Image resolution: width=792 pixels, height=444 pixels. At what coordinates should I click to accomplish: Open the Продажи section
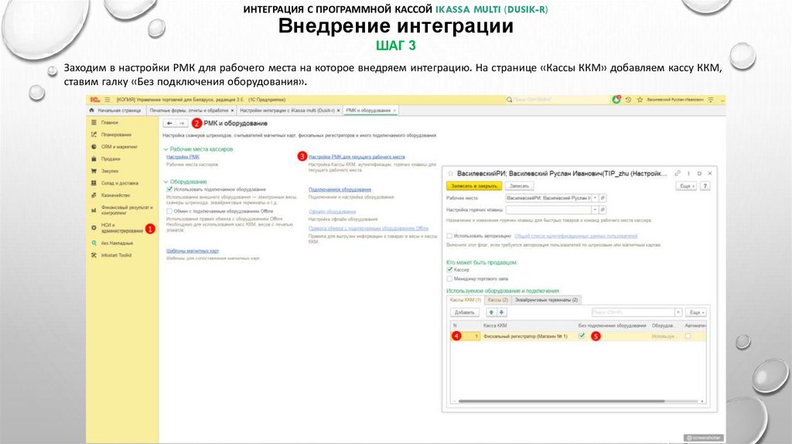coord(110,159)
